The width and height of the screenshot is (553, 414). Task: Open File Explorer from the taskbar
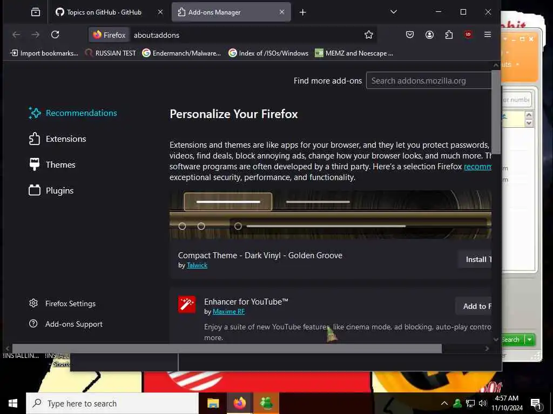(x=213, y=403)
